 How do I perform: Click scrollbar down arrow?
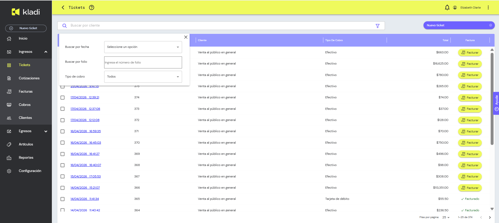click(x=492, y=209)
